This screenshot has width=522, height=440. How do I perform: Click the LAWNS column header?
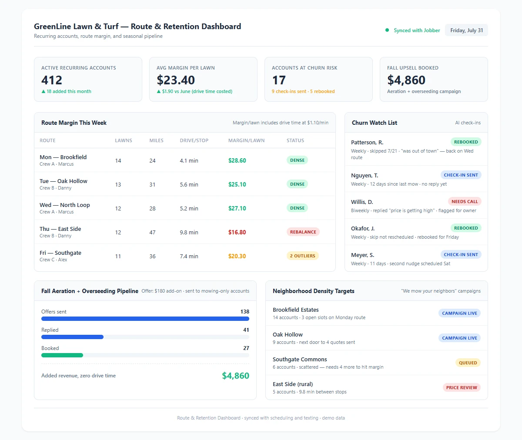(124, 140)
